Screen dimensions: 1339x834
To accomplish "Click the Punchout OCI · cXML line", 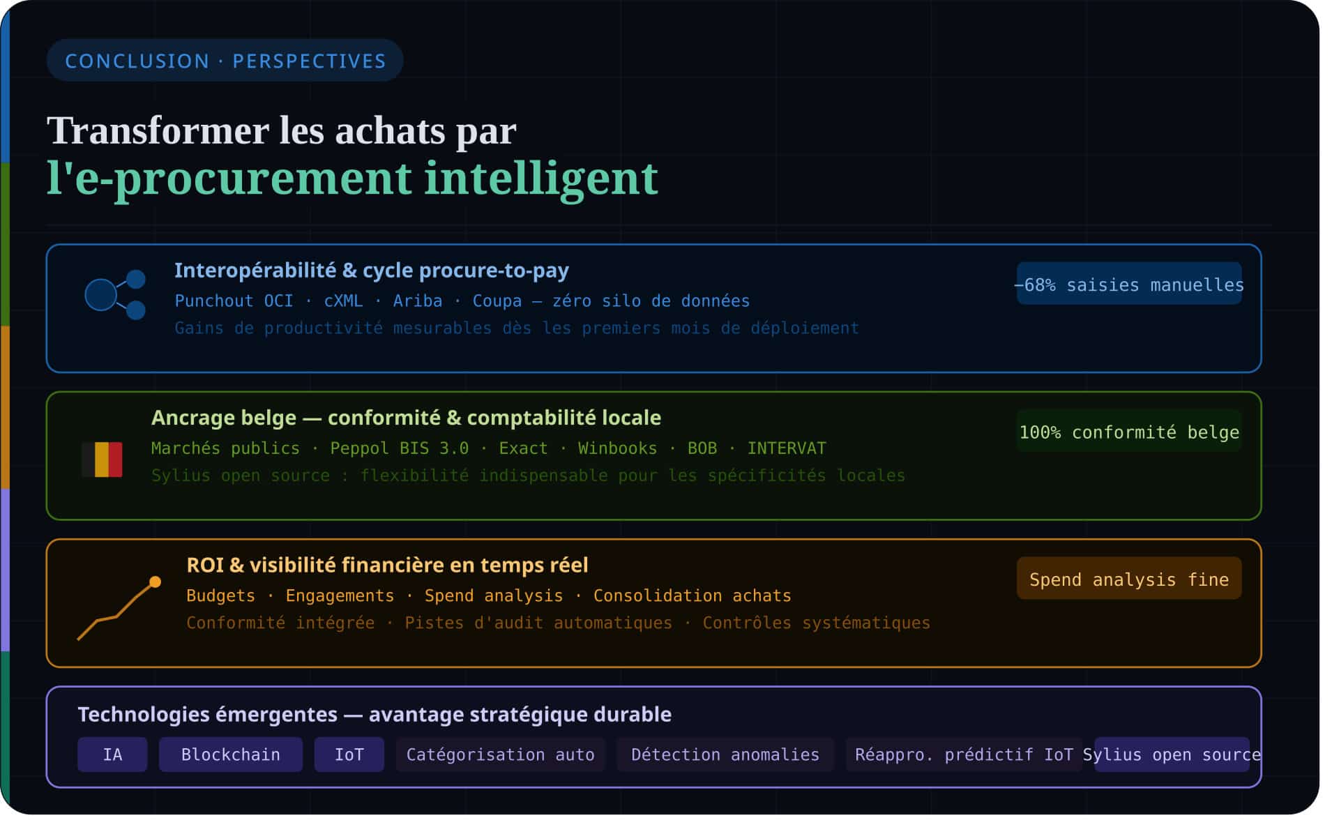I will click(x=462, y=301).
